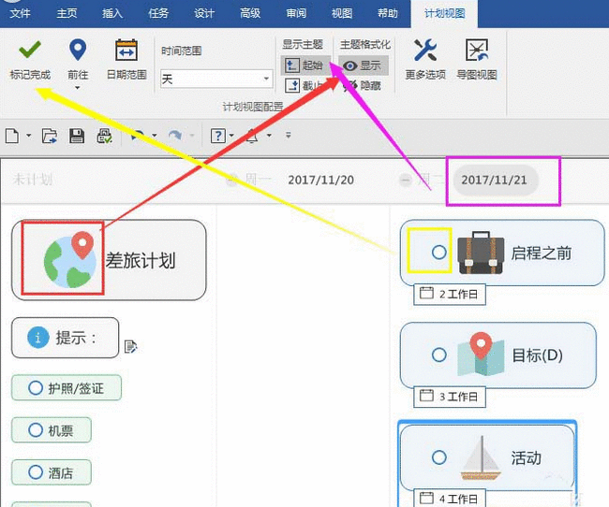The width and height of the screenshot is (609, 507).
Task: Click the 隐藏 hidden-eye option
Action: [364, 85]
